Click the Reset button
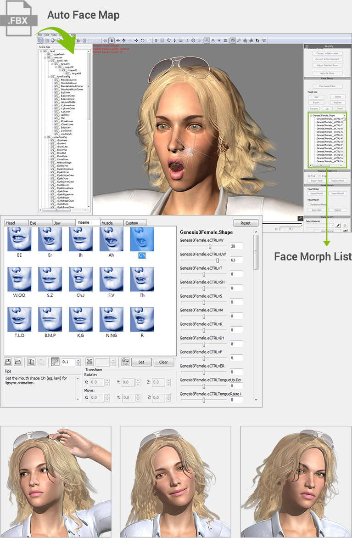 click(246, 223)
